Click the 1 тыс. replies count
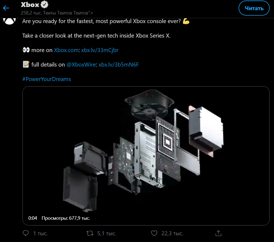 click(41, 234)
